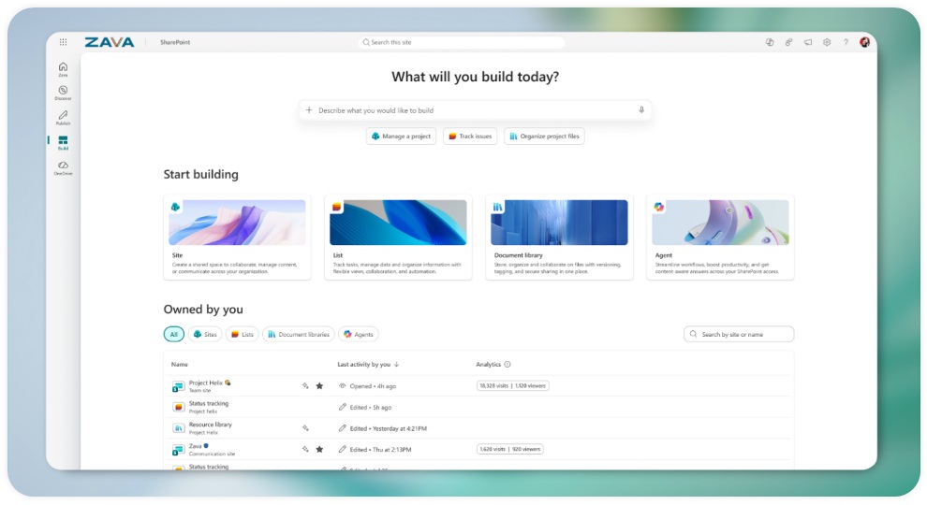The width and height of the screenshot is (927, 505).
Task: Show Analytics info icon tooltip
Action: [508, 365]
